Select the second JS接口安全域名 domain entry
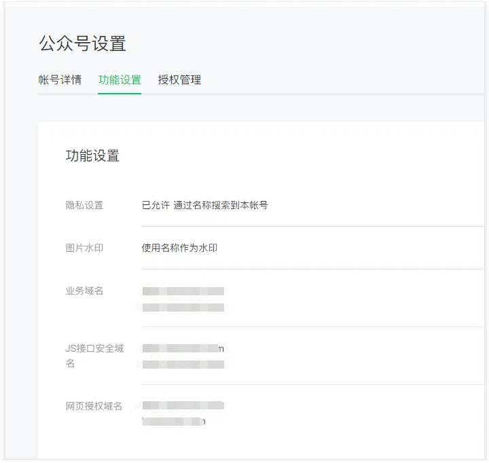This screenshot has height=463, width=489. [183, 365]
